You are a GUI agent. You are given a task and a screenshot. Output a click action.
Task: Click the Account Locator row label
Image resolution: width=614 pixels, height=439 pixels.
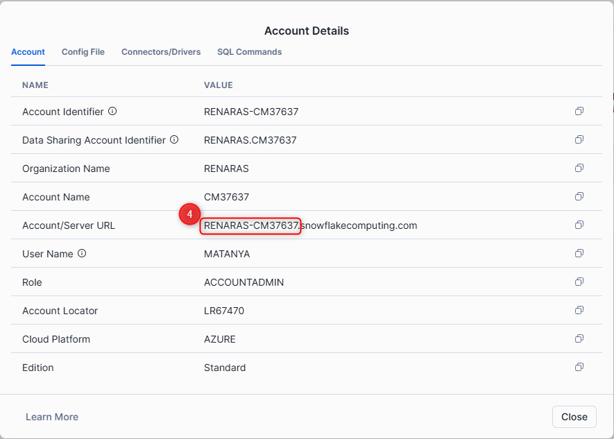click(x=60, y=311)
